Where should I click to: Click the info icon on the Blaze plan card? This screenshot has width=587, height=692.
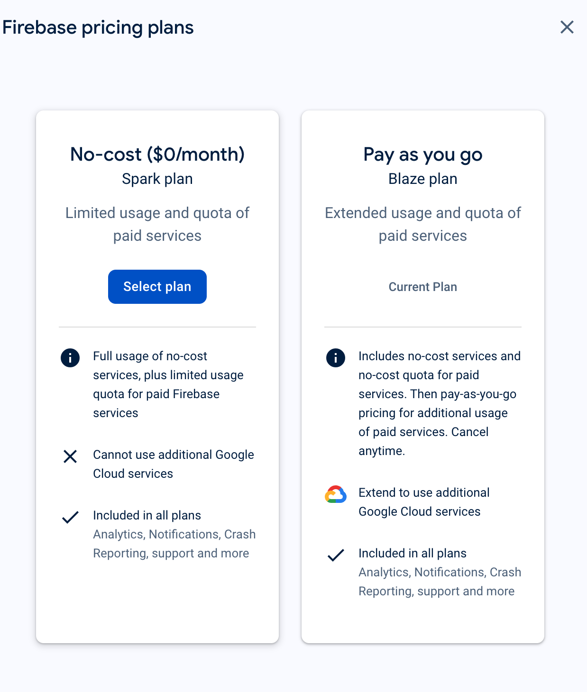tap(335, 358)
